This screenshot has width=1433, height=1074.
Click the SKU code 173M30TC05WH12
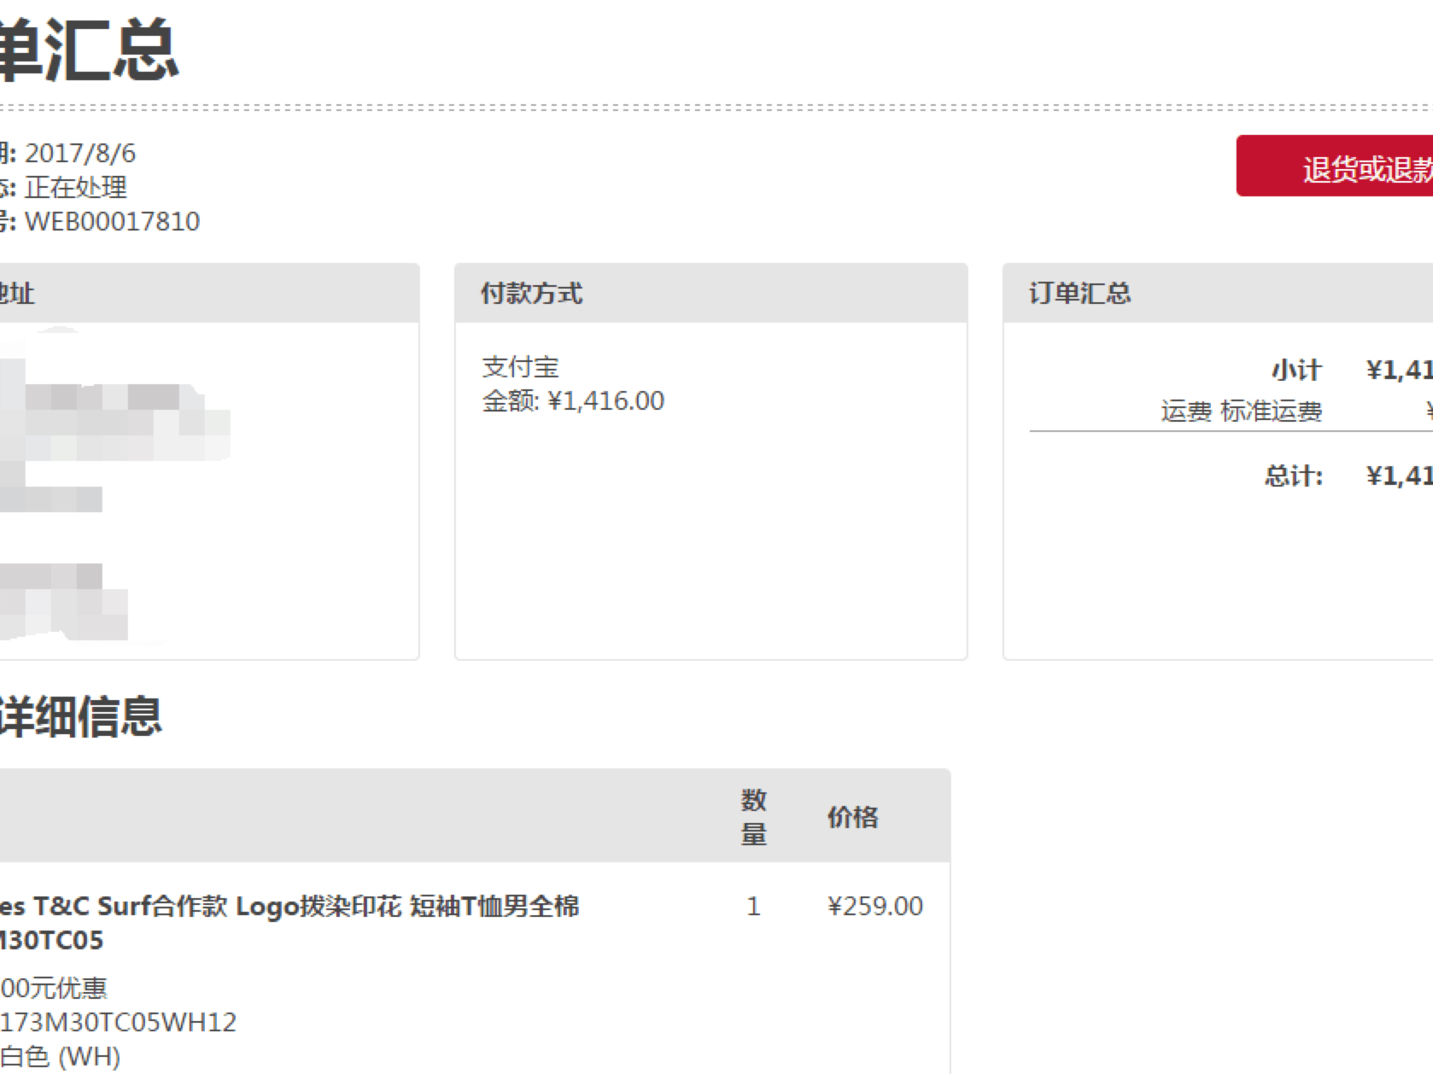tap(118, 1022)
